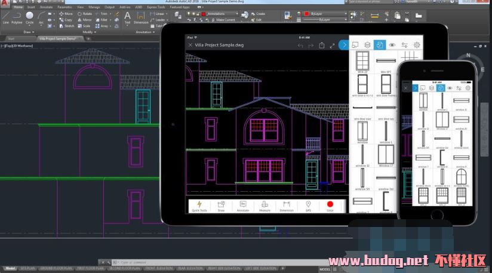The image size is (492, 273).
Task: Open the GROUND FLOOR PLAN layout tab
Action: (x=57, y=269)
